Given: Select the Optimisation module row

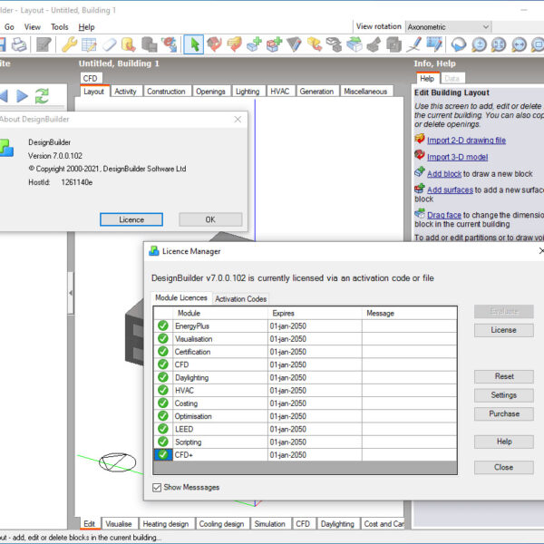Looking at the screenshot, I should point(306,416).
